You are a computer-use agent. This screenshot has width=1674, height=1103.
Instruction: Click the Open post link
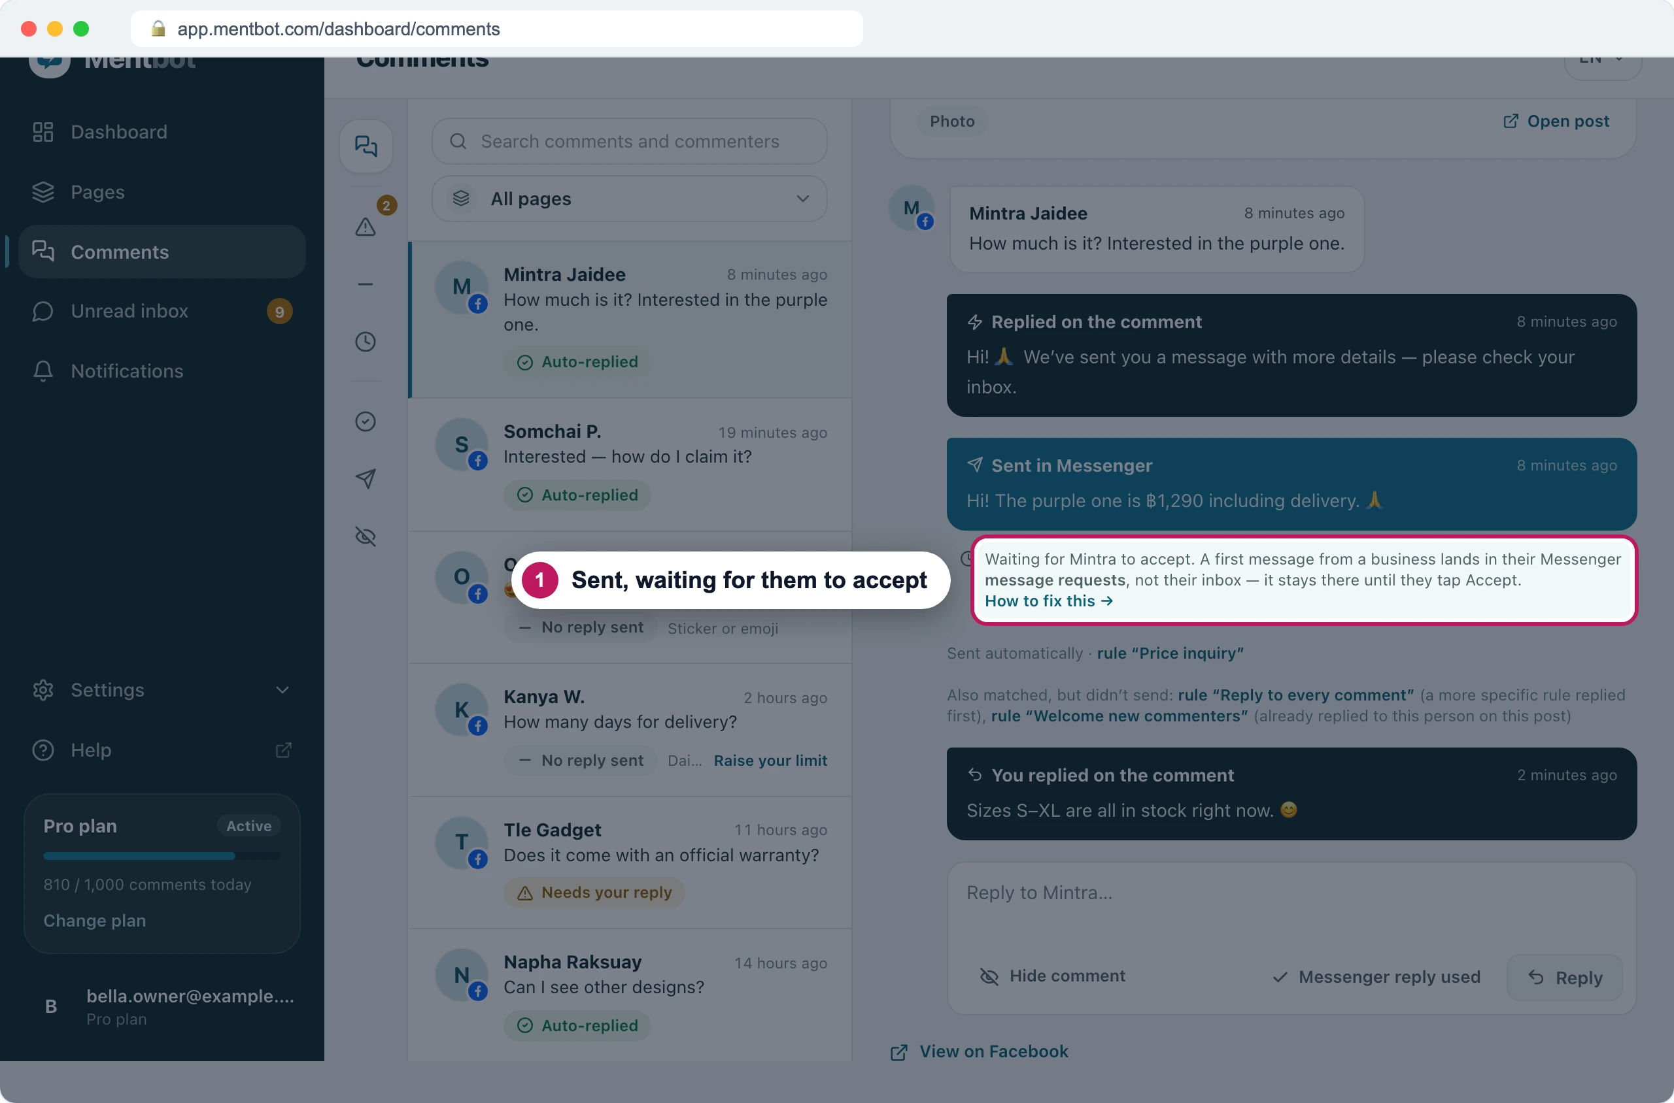tap(1556, 121)
